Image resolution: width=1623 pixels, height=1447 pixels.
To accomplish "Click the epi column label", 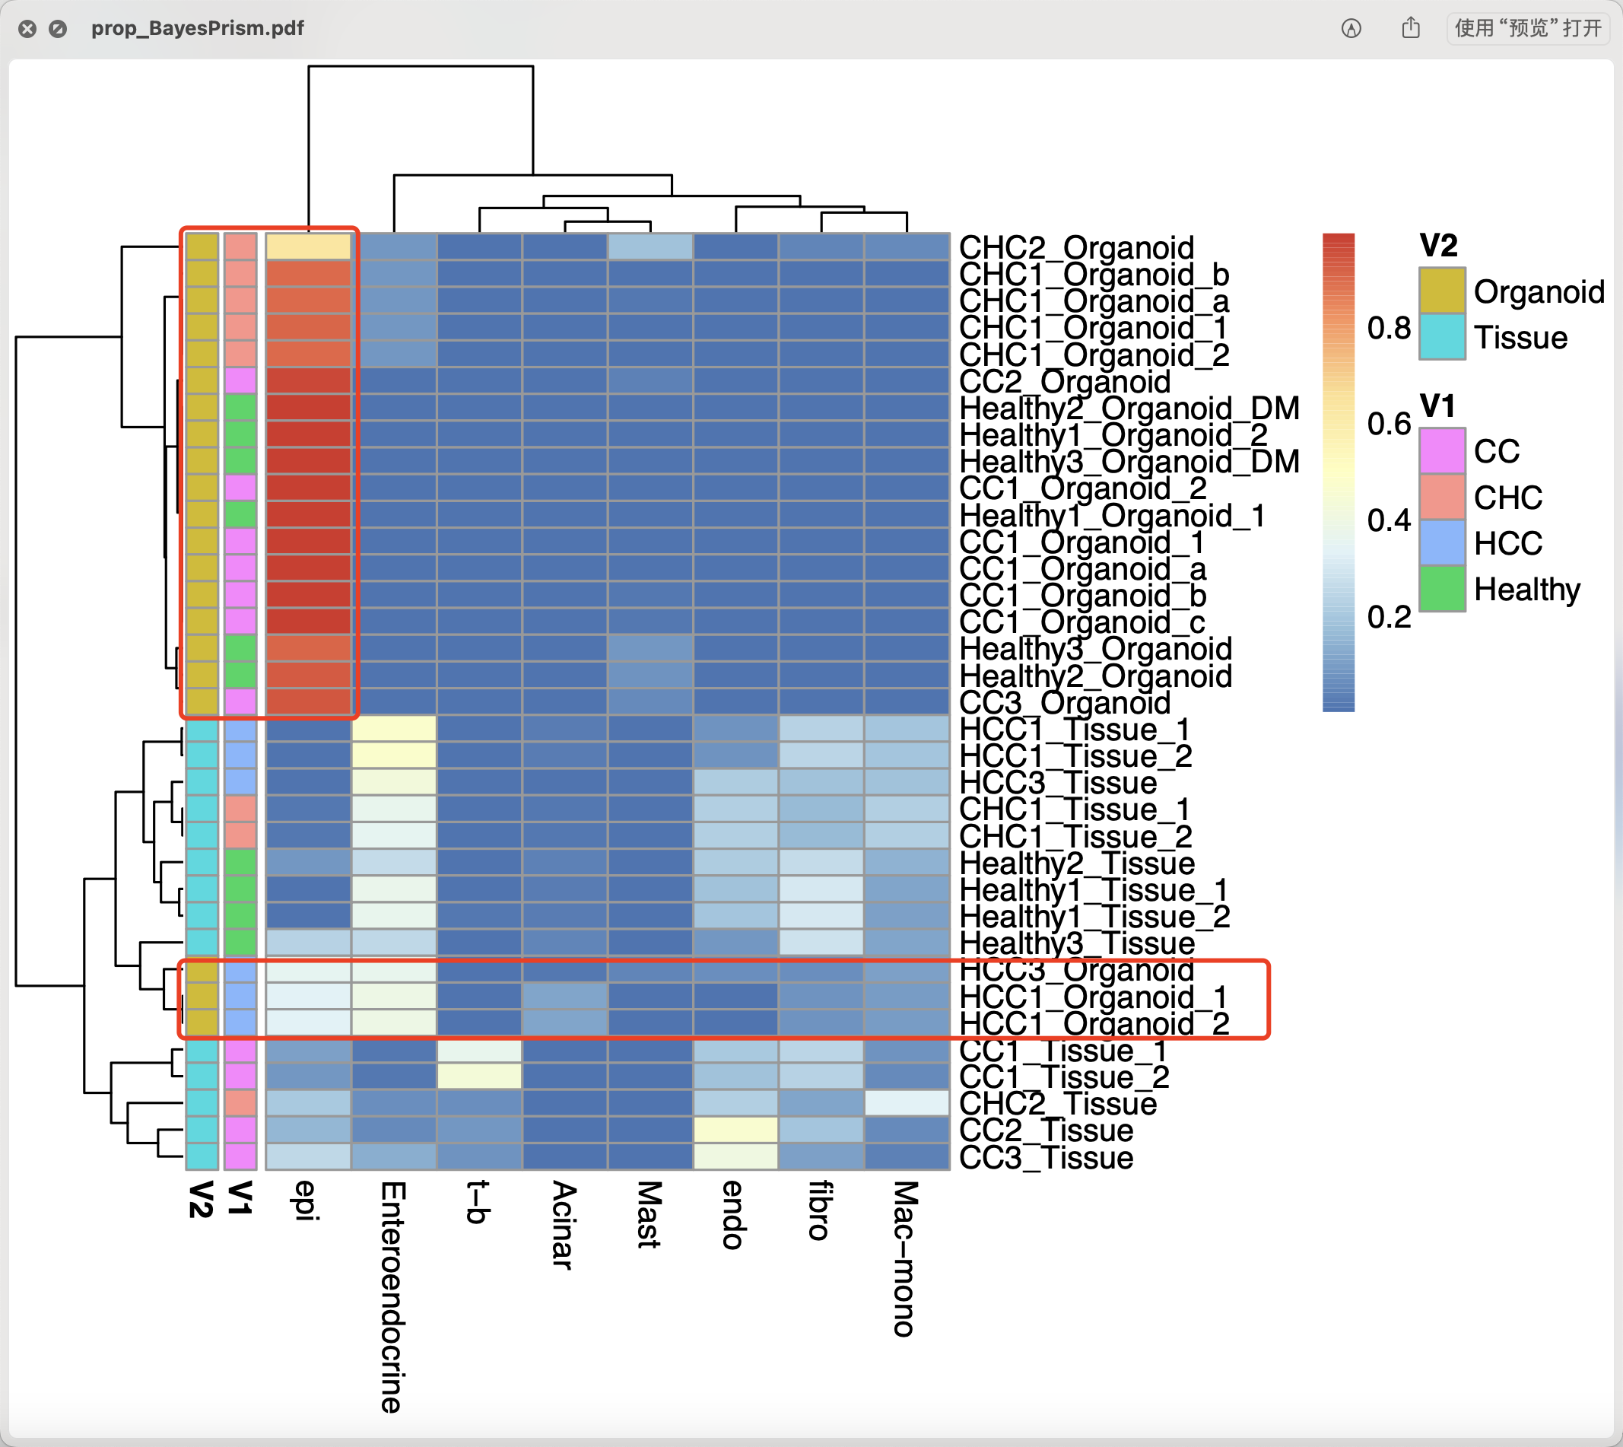I will click(x=306, y=1201).
